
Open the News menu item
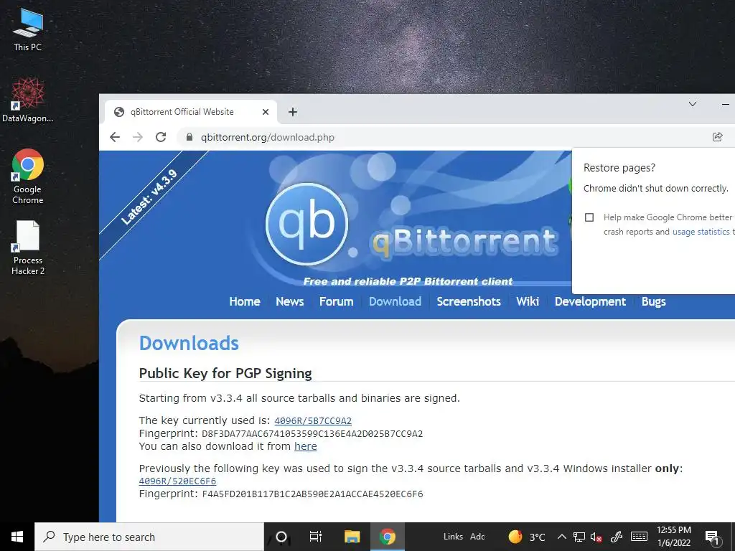tap(290, 301)
